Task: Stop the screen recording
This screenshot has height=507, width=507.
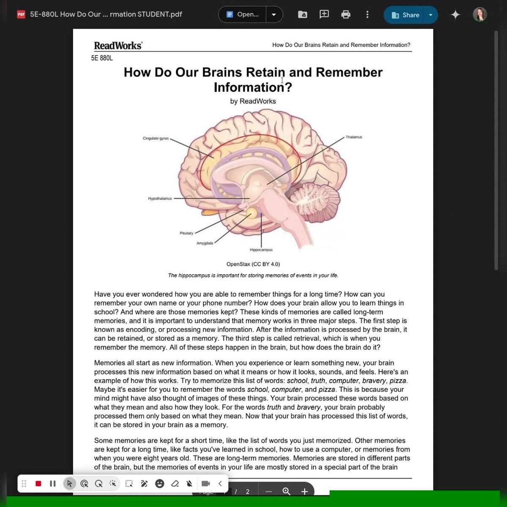Action: click(x=38, y=484)
